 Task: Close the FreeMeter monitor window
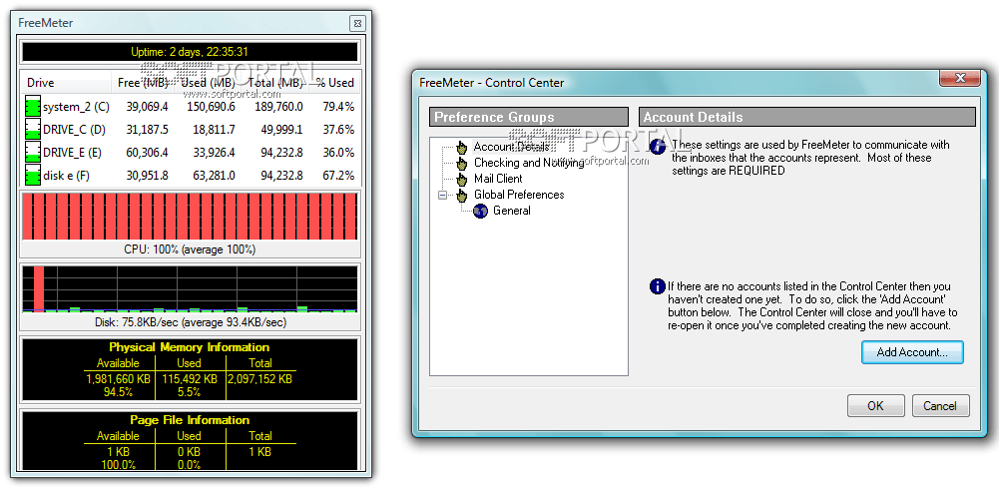coord(357,24)
